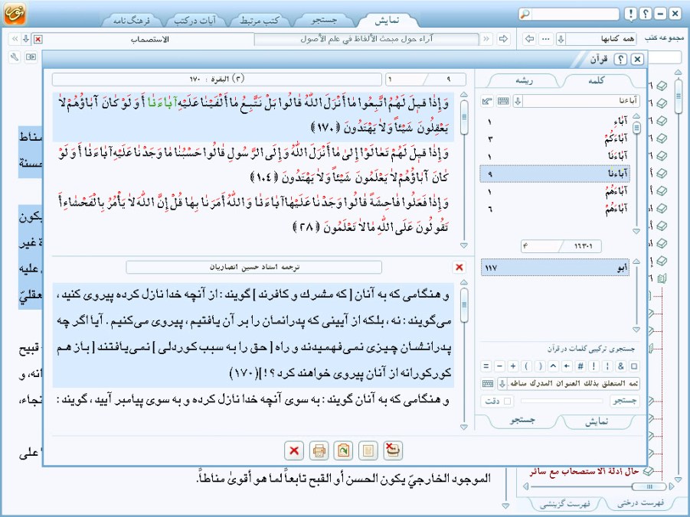690x517 pixels.
Task: Click the help question mark in the Quran dialog
Action: (620, 59)
